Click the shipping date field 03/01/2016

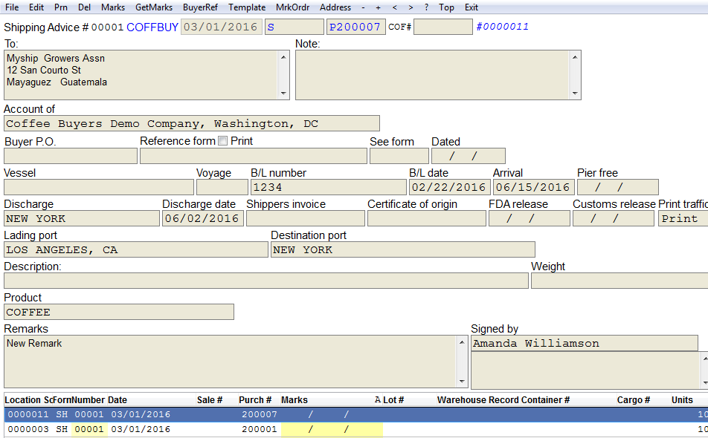coord(222,27)
